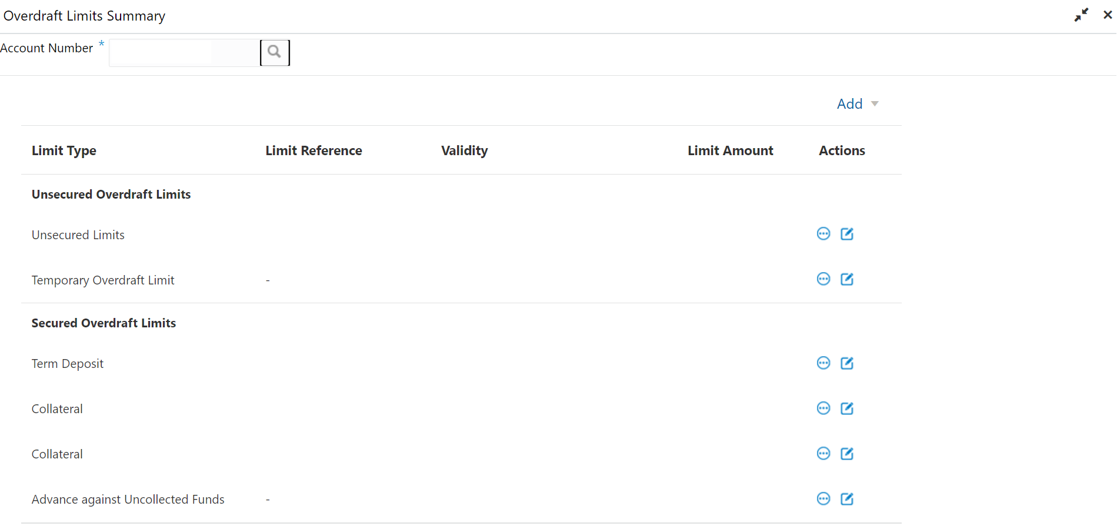Screen dimensions: 1117x526
Task: Select the Unsecured Overdraft Limits section heading
Action: click(111, 195)
